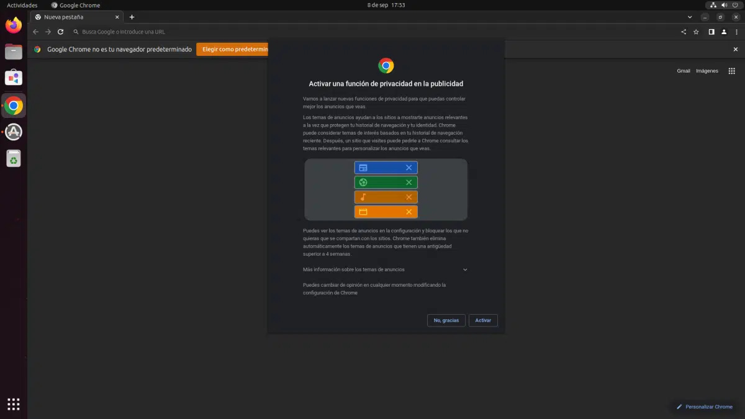The width and height of the screenshot is (745, 419).
Task: Click the share icon in the toolbar
Action: pos(684,32)
